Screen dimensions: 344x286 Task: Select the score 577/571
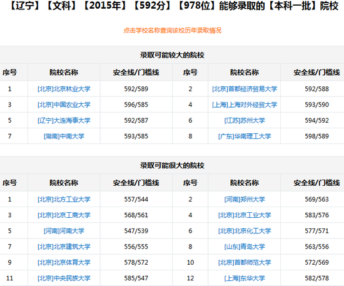317,231
